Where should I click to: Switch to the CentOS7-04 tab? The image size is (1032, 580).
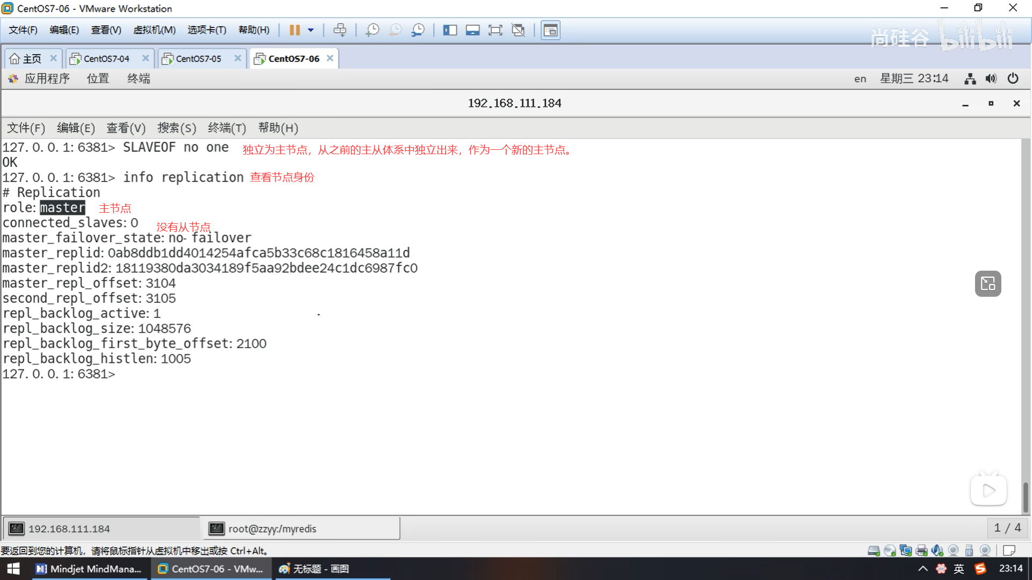pos(106,59)
